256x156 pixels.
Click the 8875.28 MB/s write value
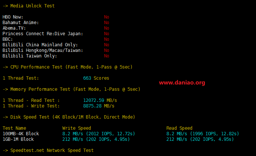pyautogui.click(x=98, y=106)
